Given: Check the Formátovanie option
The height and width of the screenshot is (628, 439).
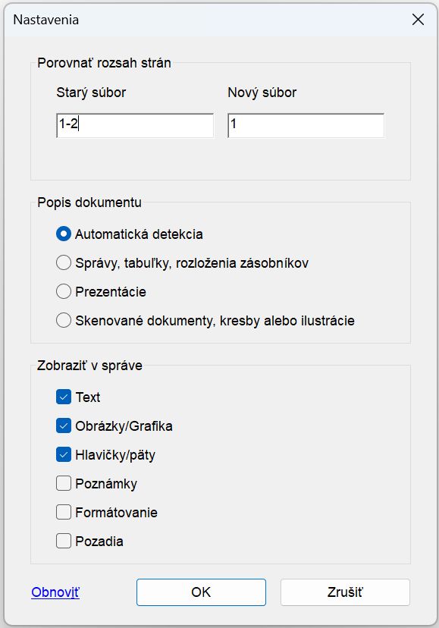Looking at the screenshot, I should tap(63, 512).
